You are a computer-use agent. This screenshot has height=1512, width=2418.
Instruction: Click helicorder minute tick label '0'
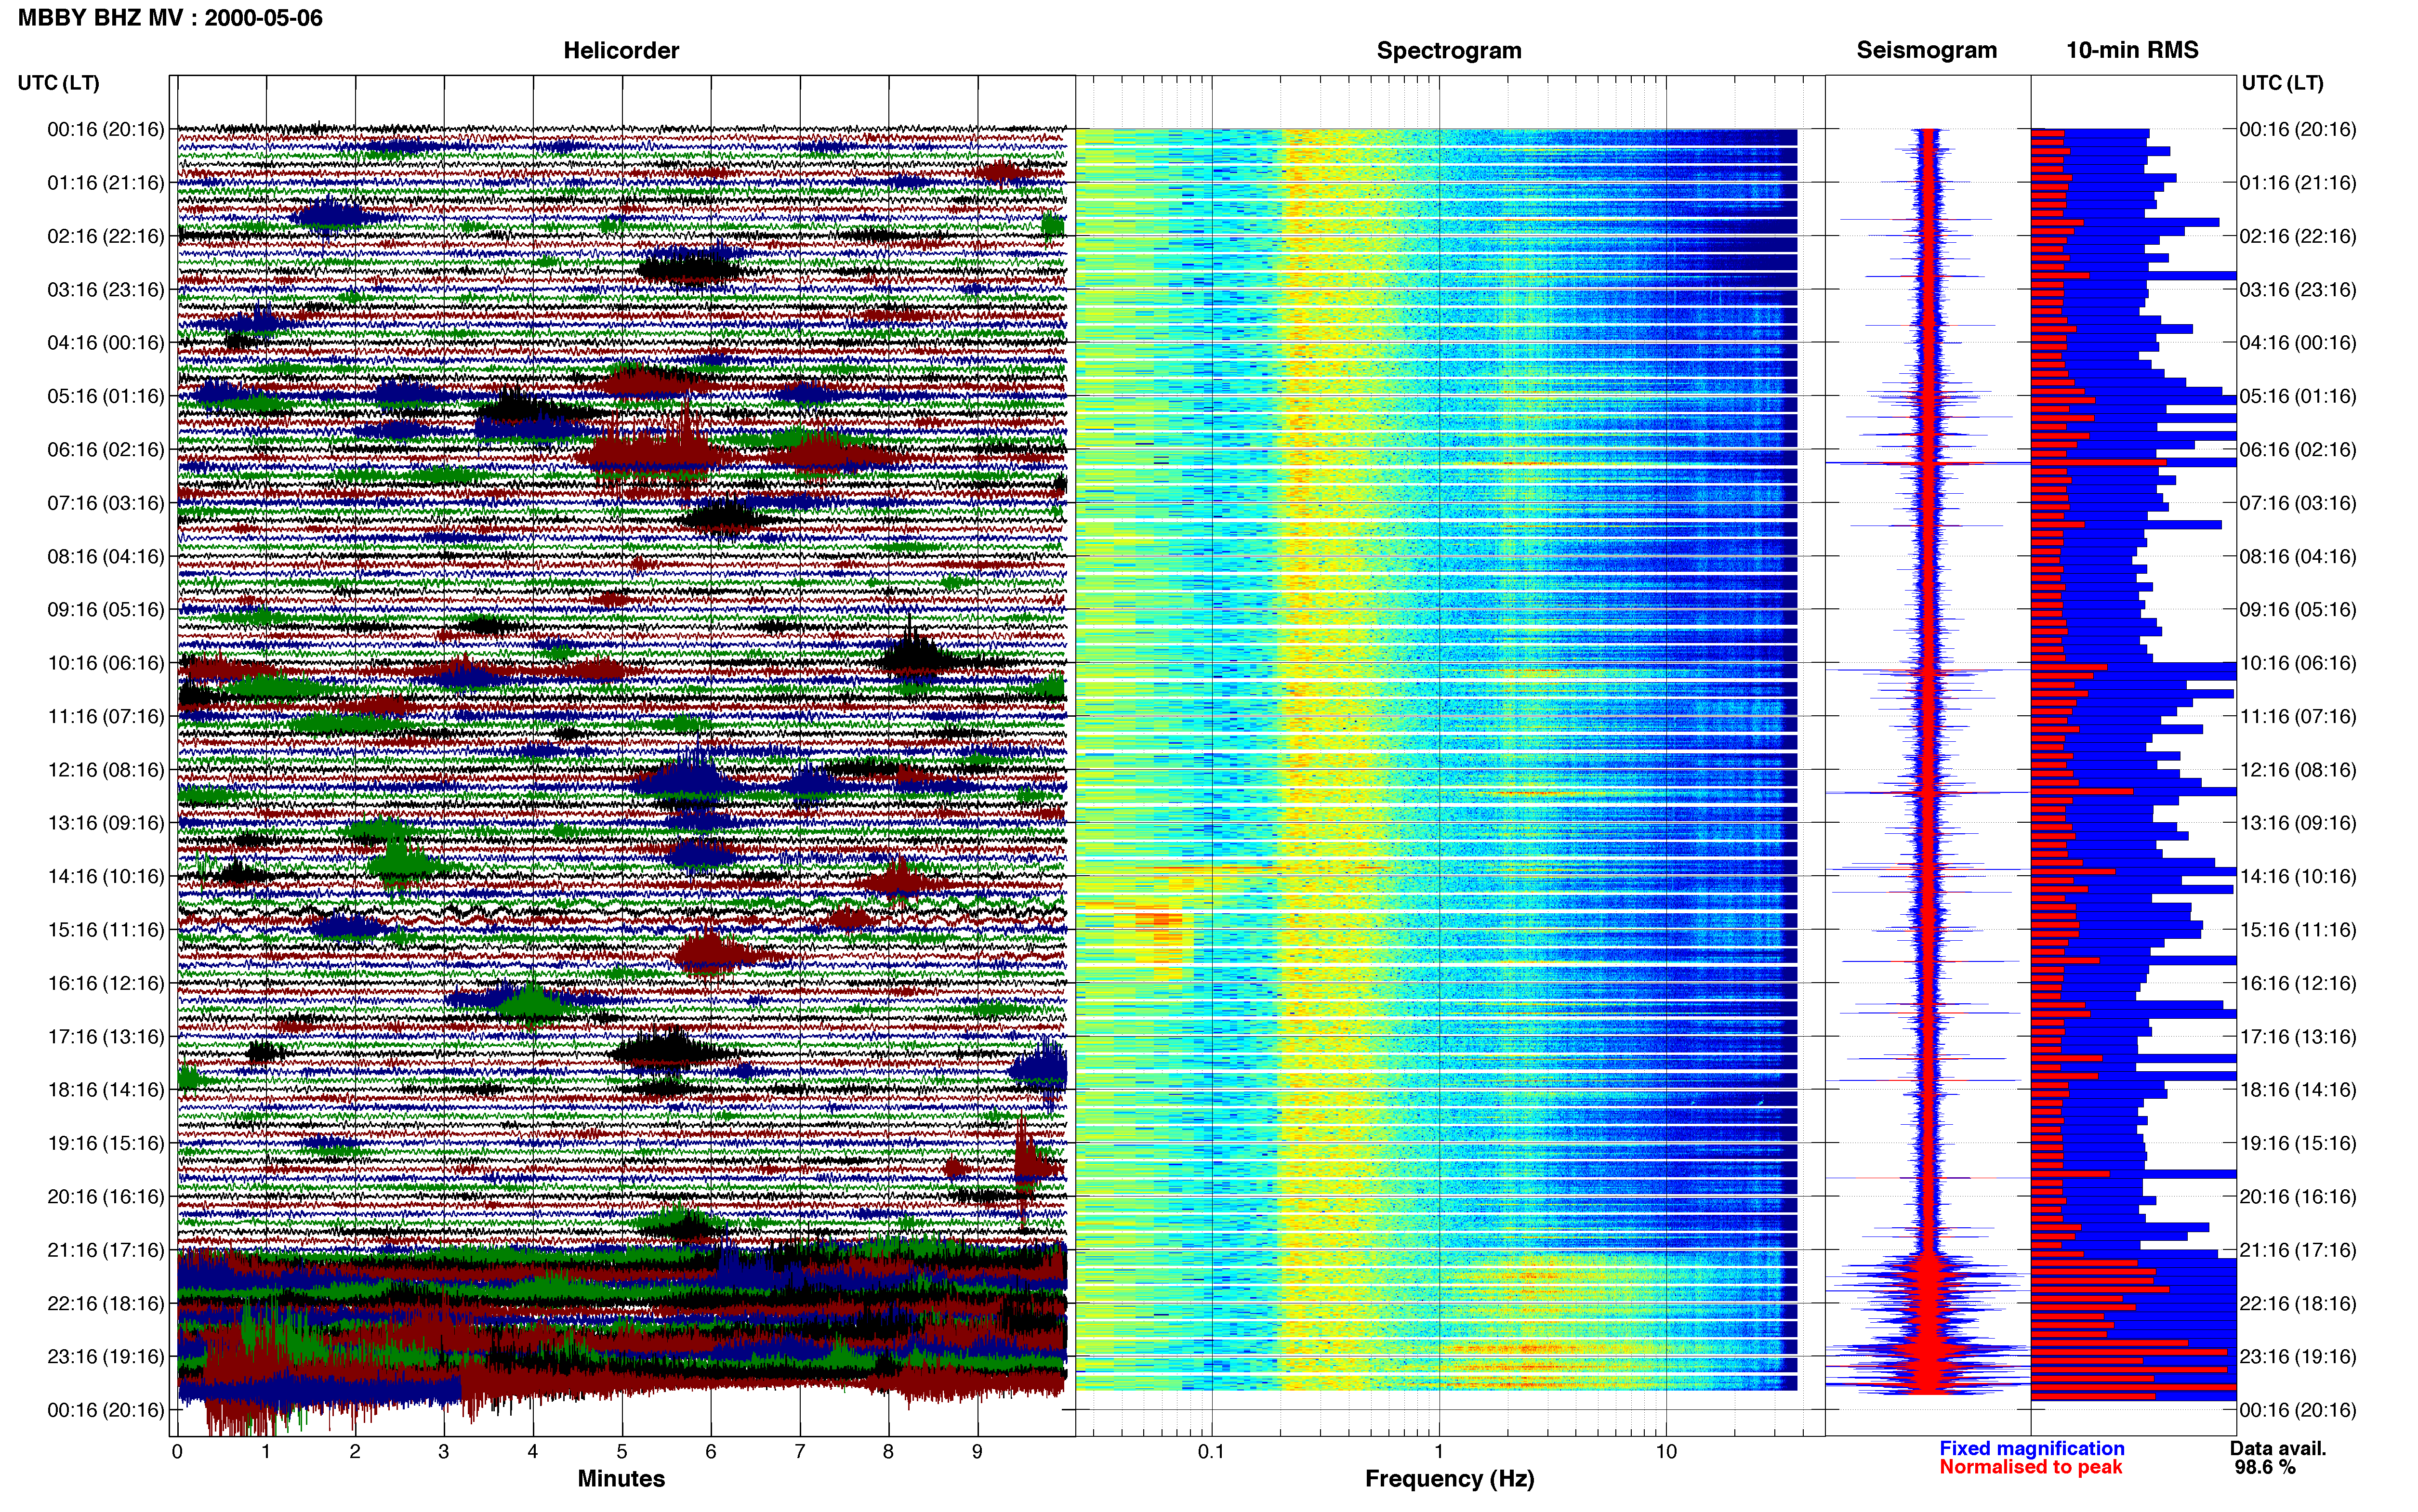[x=177, y=1452]
